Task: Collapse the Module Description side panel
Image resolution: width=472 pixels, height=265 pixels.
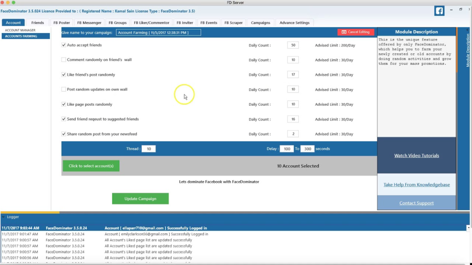Action: coord(467,30)
